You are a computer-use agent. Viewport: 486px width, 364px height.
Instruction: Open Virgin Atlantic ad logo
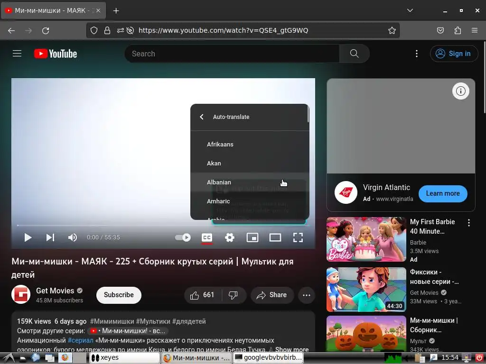click(346, 192)
